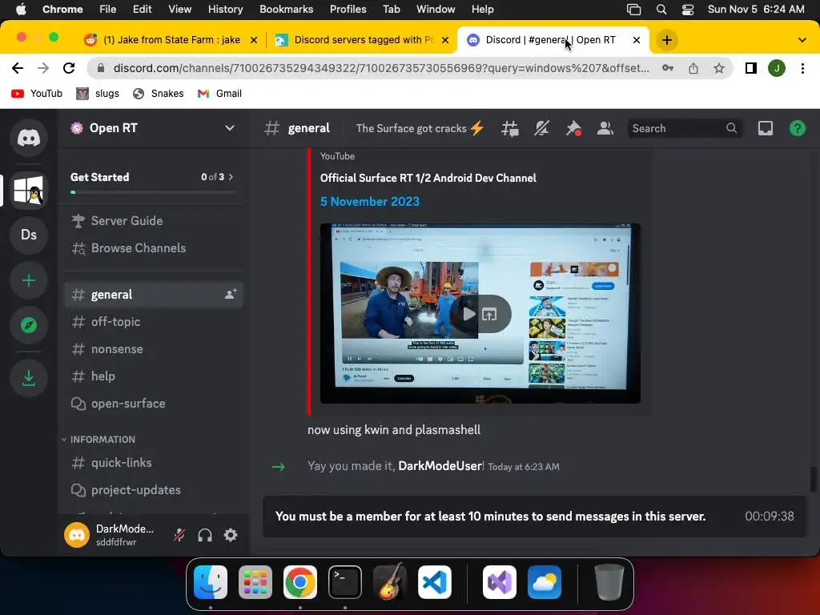Open Explore Discoverable Servers compass icon
820x615 pixels.
point(29,325)
